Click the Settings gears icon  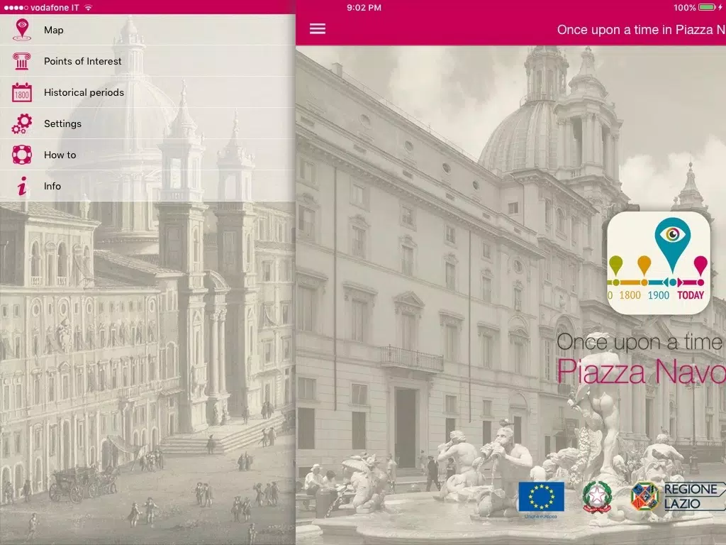pos(22,123)
